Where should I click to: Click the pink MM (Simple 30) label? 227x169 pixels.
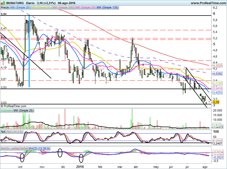coord(85,7)
